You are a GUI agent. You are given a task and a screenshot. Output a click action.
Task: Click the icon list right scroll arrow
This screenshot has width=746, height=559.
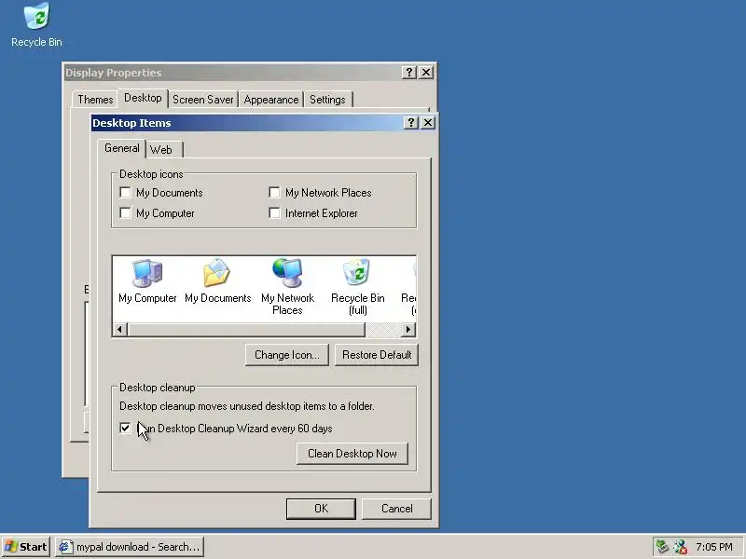coord(408,330)
